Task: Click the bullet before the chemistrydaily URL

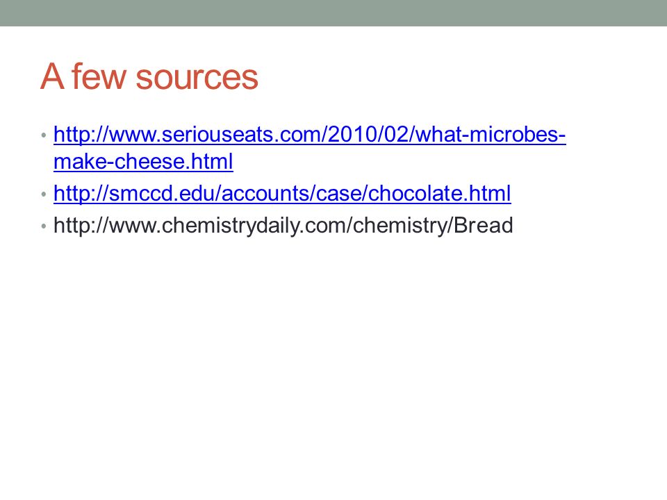Action: pos(44,226)
